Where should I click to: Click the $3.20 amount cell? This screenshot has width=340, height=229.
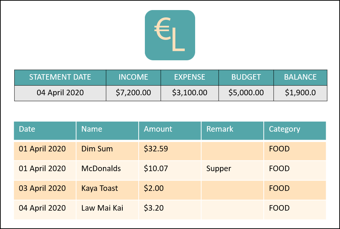[x=170, y=210]
